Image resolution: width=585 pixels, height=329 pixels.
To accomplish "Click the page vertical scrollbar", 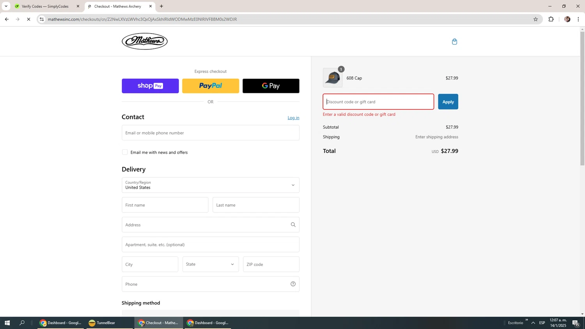I will [582, 99].
